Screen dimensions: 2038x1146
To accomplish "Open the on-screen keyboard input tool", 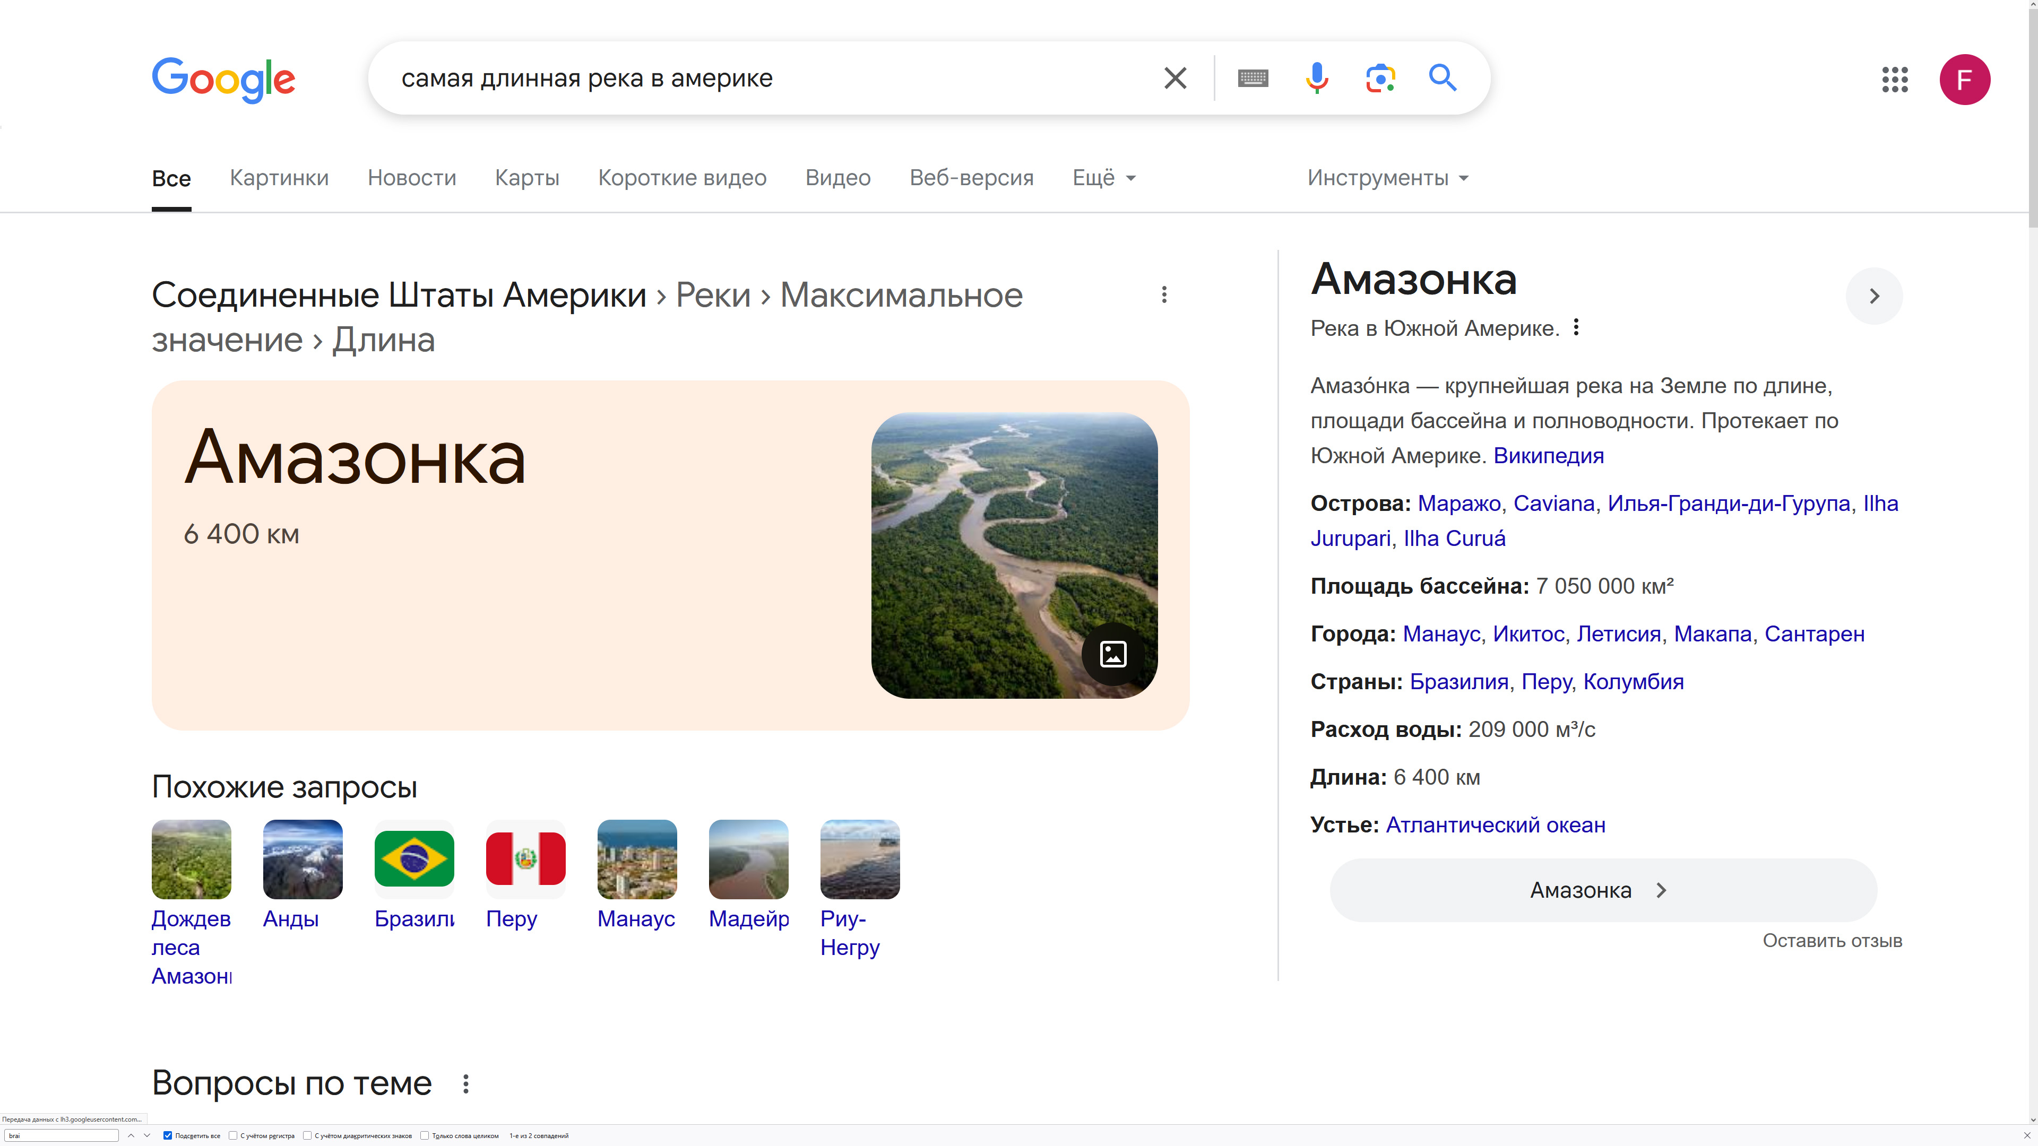I will [1253, 79].
